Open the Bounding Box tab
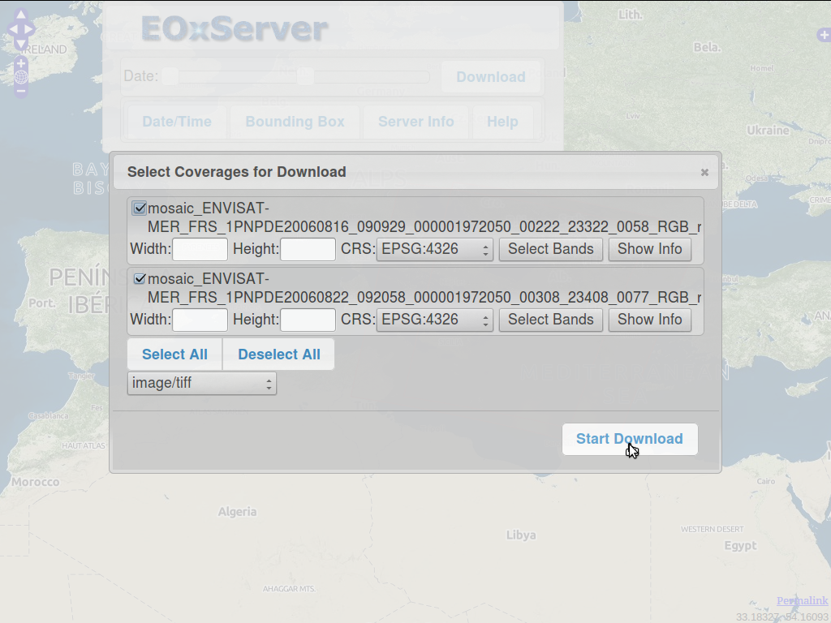 click(x=295, y=122)
